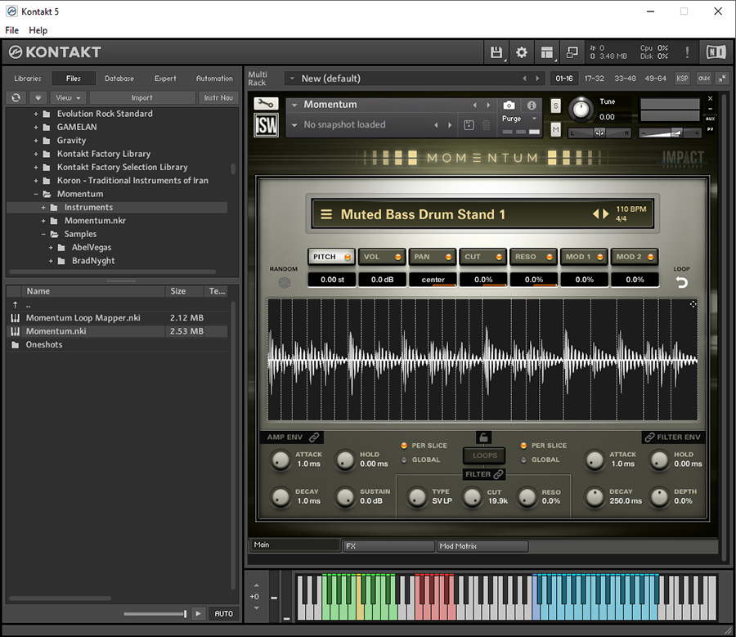Expand the AbelVegas folder
Image resolution: width=736 pixels, height=637 pixels.
[51, 248]
